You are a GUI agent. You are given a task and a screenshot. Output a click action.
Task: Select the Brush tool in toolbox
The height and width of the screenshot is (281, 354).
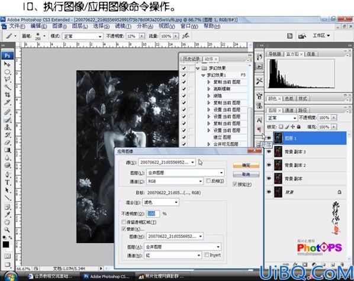[x=7, y=120]
